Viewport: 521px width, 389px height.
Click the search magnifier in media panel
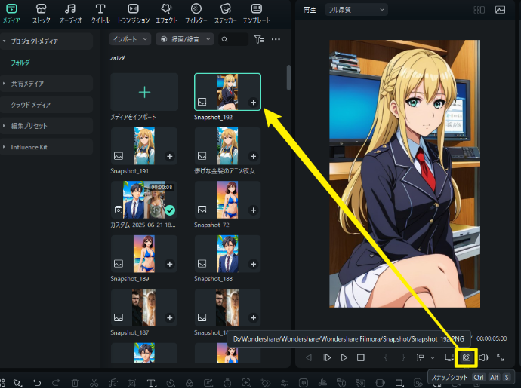[x=224, y=39]
